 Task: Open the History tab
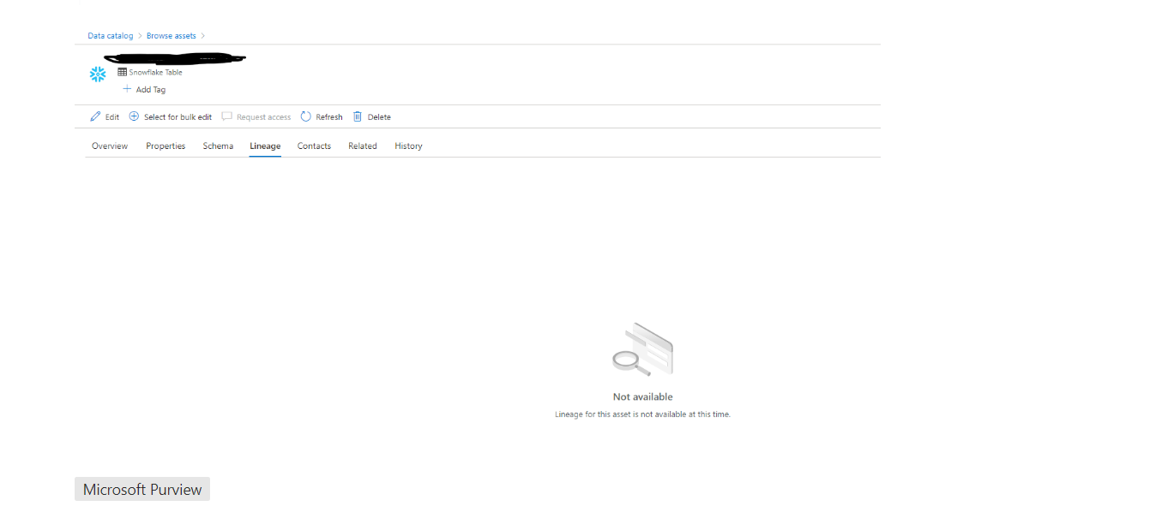click(x=408, y=146)
